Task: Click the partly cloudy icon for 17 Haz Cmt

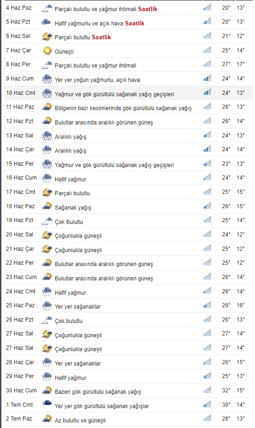Action: pyautogui.click(x=47, y=192)
